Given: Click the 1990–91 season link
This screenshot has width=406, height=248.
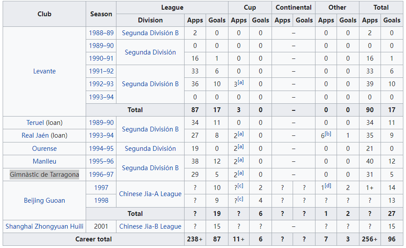Looking at the screenshot, I should point(101,58).
